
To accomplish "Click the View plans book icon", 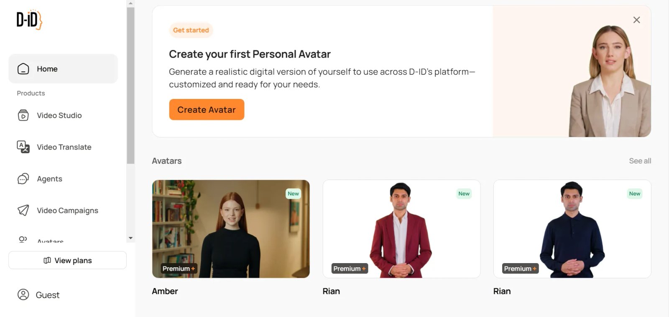I will coord(47,261).
